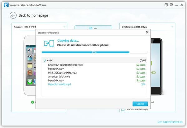Viewport: 187px width, 128px height.
Task: Select Beautiful World.mp3 file in progress
Action: 60,84
